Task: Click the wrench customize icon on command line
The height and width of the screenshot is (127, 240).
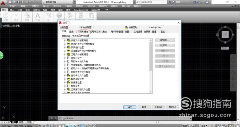Action: (56, 118)
